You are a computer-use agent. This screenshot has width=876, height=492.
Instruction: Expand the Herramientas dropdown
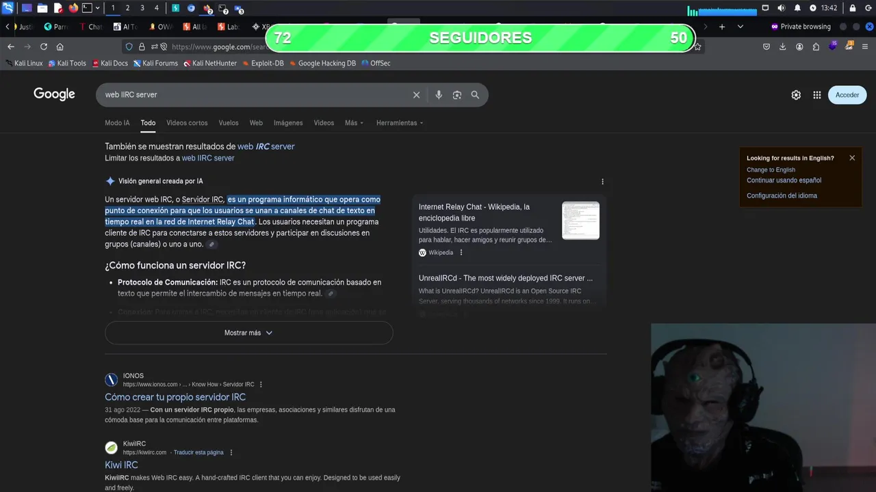pyautogui.click(x=400, y=123)
